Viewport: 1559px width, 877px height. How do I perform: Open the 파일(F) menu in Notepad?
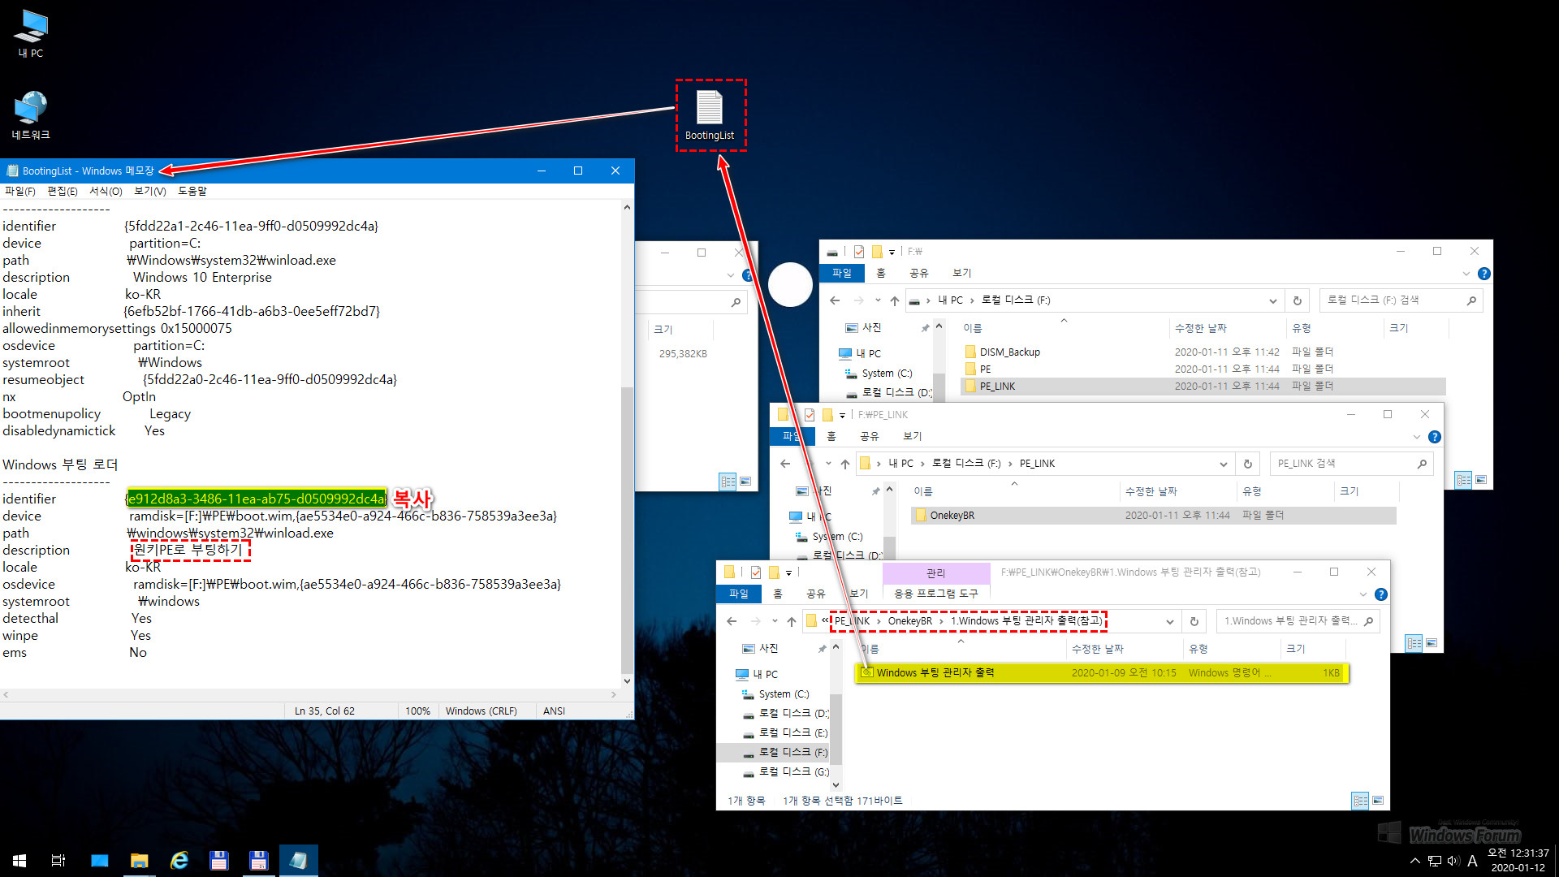20,191
